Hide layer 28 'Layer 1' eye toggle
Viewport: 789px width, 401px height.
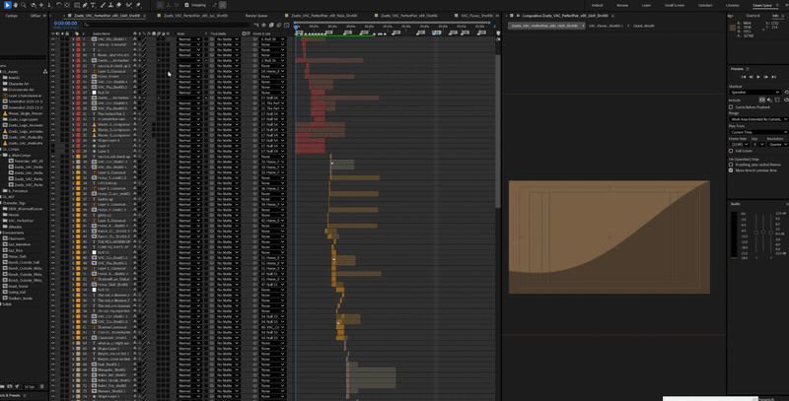point(53,151)
